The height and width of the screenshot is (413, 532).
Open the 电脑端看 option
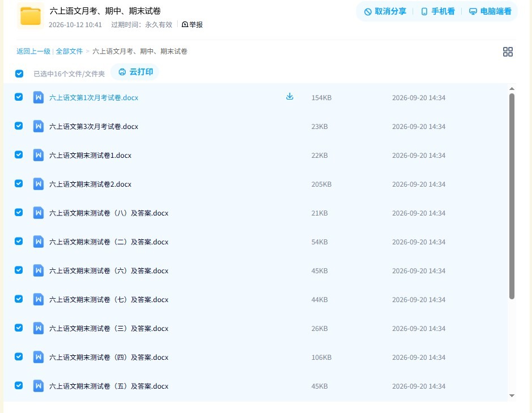(490, 11)
